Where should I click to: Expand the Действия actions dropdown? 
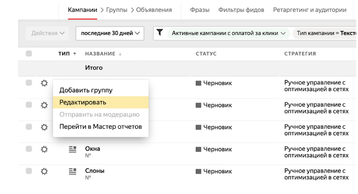pos(48,33)
